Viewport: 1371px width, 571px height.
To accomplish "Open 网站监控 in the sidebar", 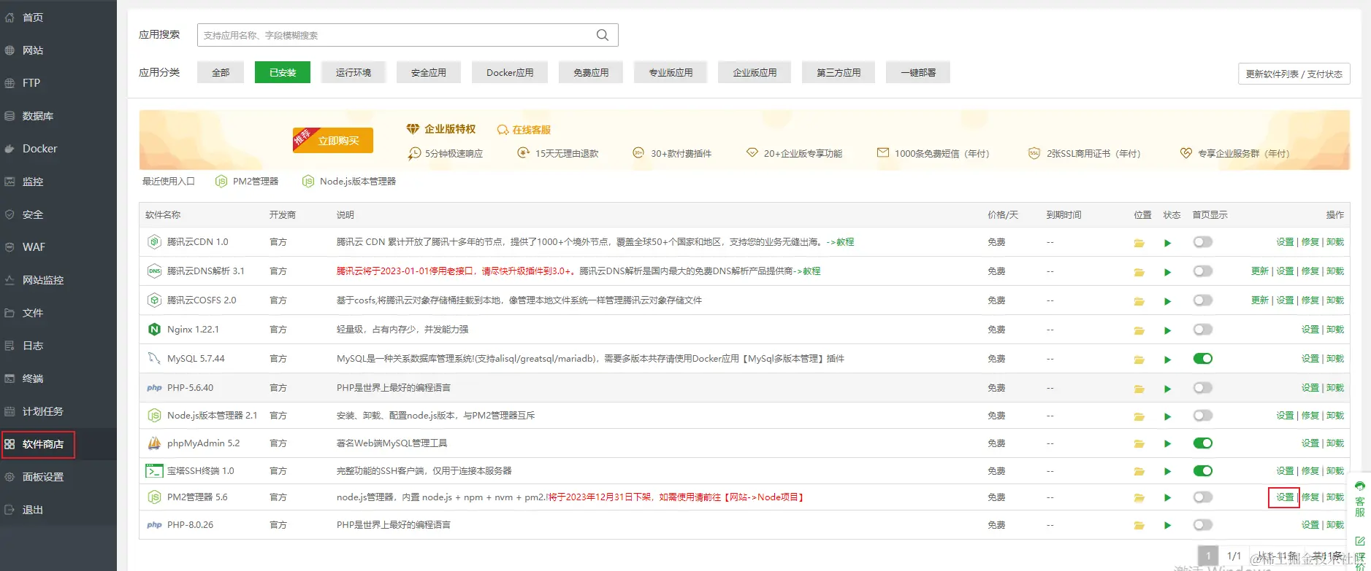I will (x=43, y=280).
